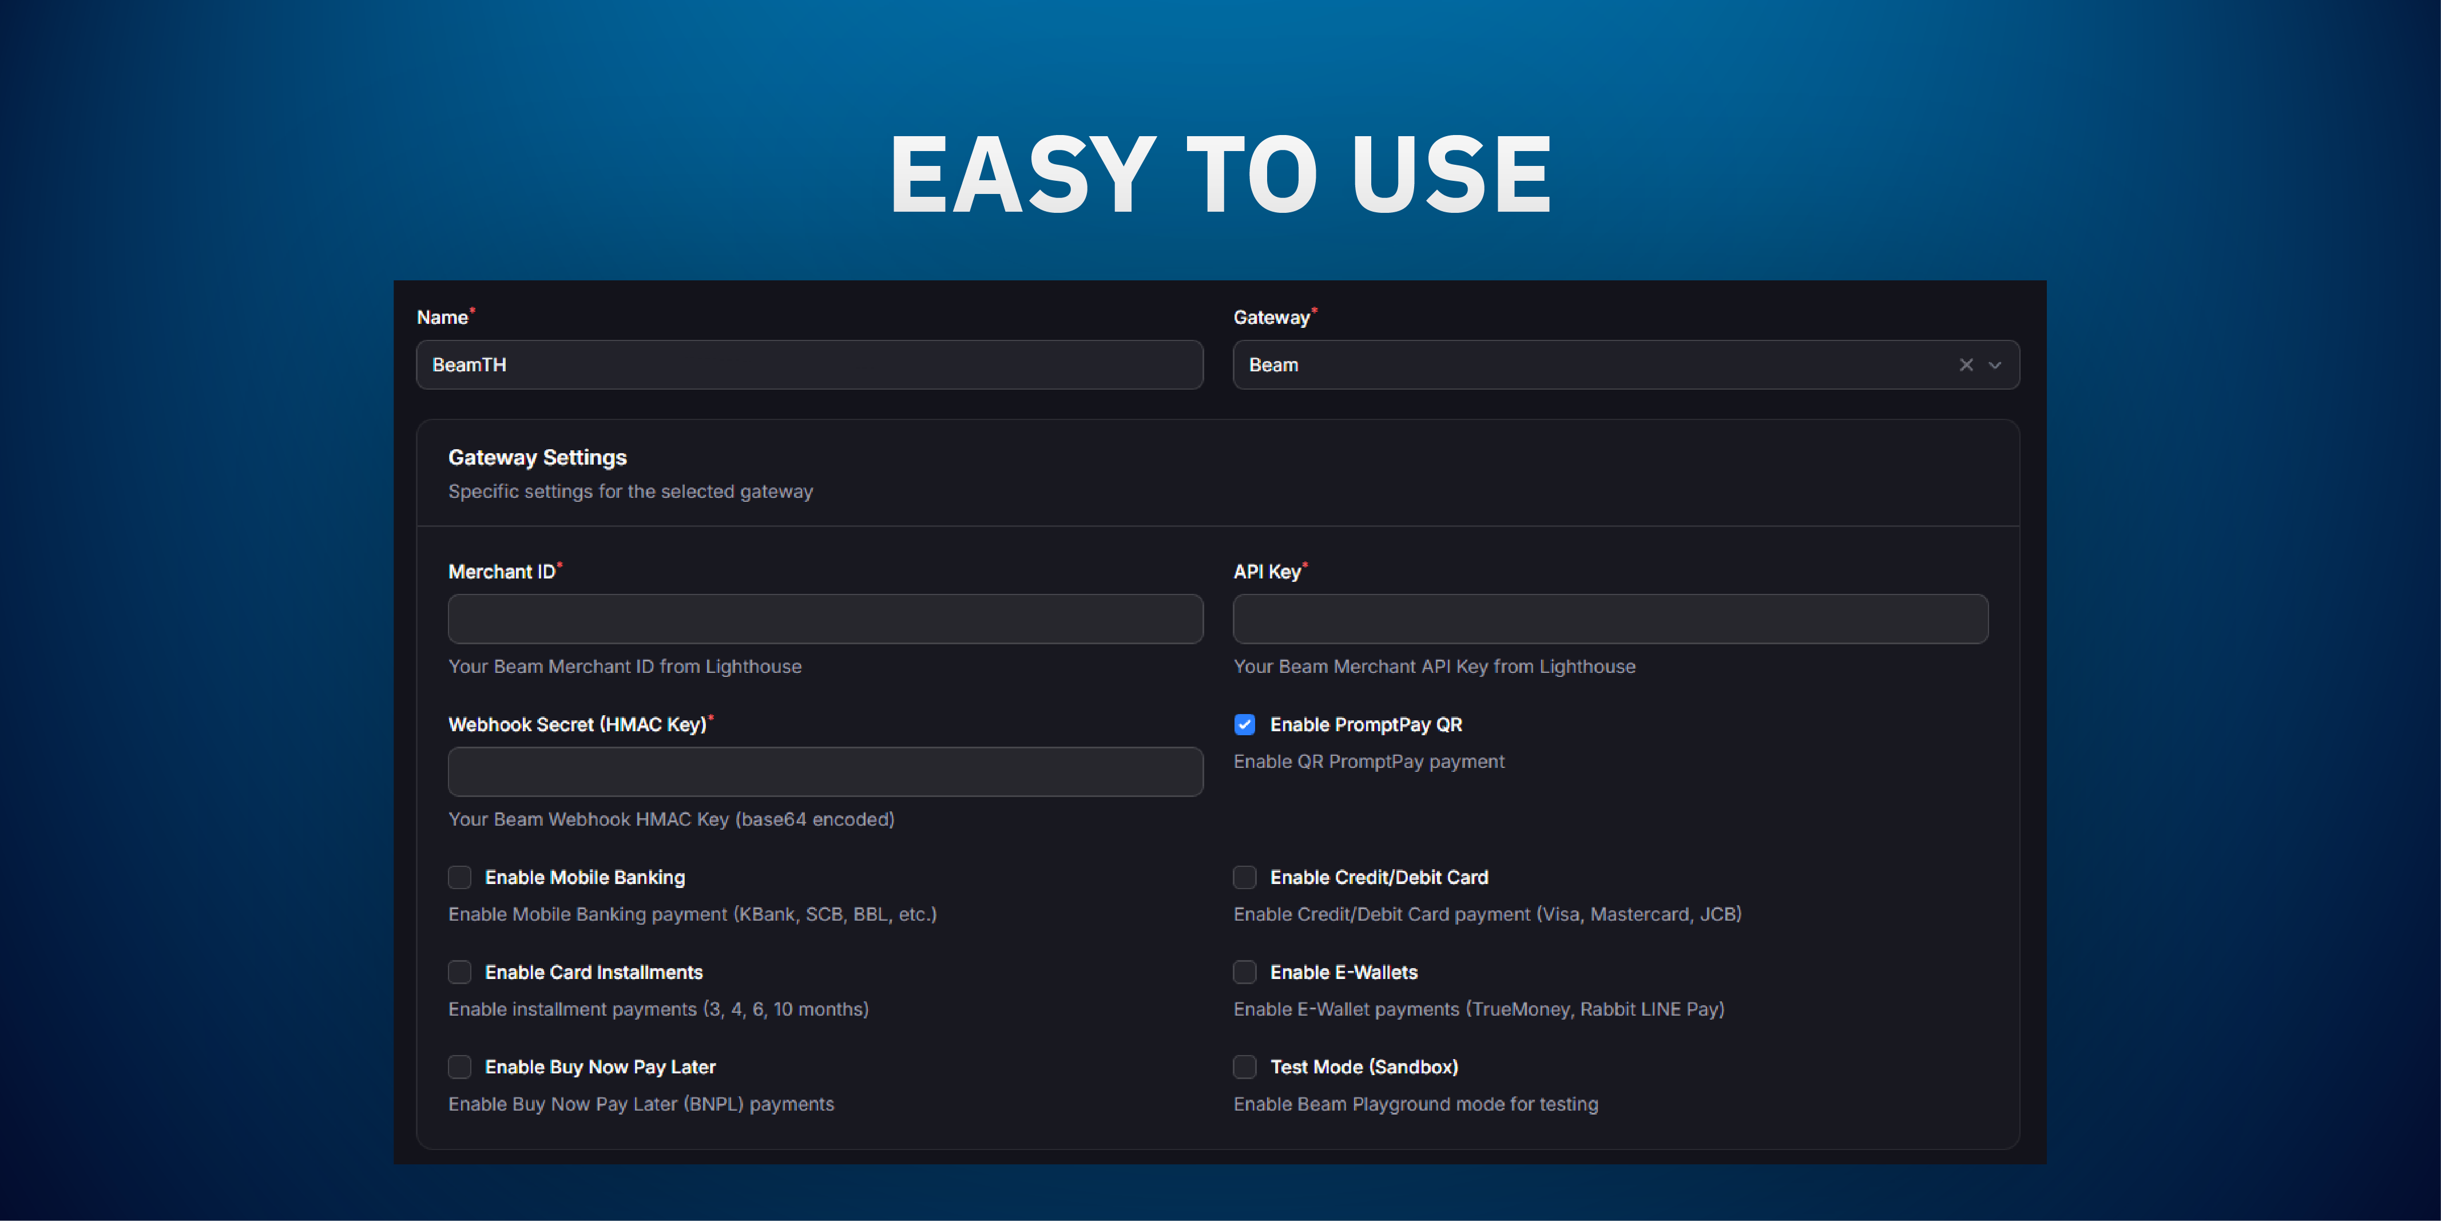Expand the Gateway dropdown chevron

1995,365
